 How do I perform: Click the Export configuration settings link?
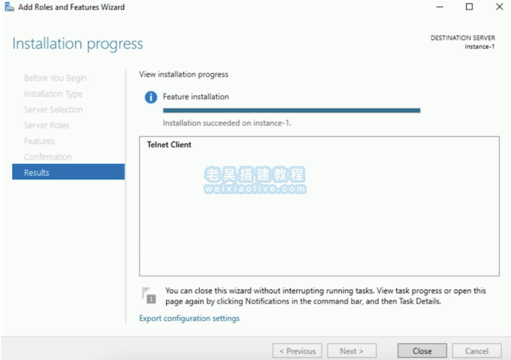(189, 318)
